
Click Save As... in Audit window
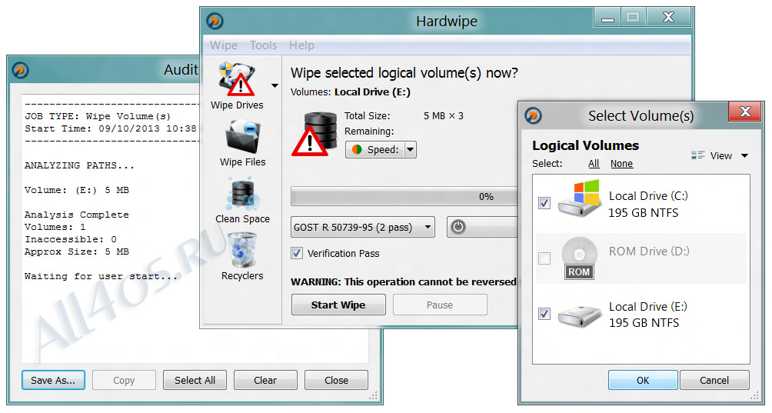pyautogui.click(x=53, y=380)
